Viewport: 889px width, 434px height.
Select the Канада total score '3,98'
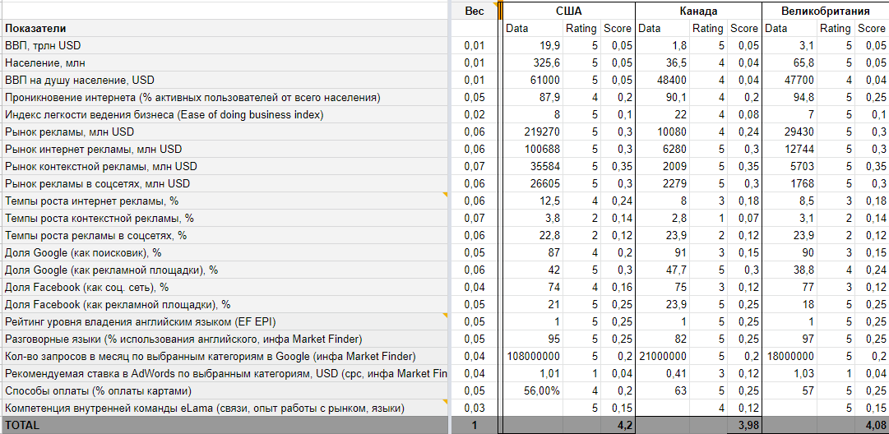(744, 426)
